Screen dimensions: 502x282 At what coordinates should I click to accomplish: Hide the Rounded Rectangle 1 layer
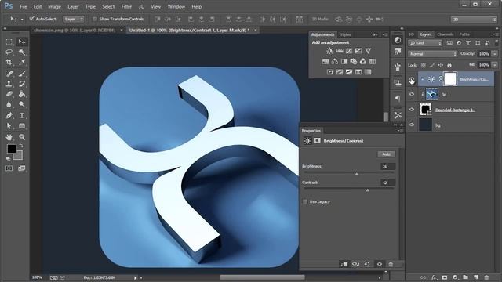click(x=412, y=110)
